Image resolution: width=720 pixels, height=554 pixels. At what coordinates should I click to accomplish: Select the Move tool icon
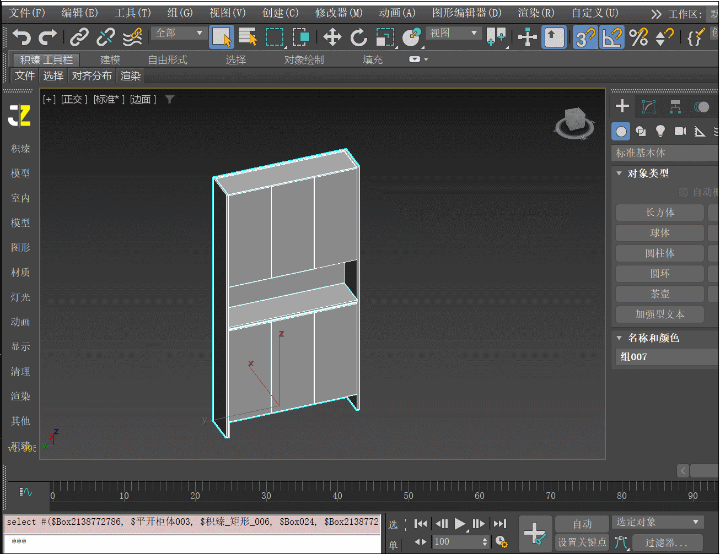click(332, 37)
